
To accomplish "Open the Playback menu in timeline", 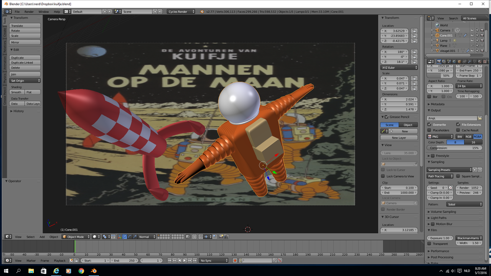I will click(x=59, y=261).
